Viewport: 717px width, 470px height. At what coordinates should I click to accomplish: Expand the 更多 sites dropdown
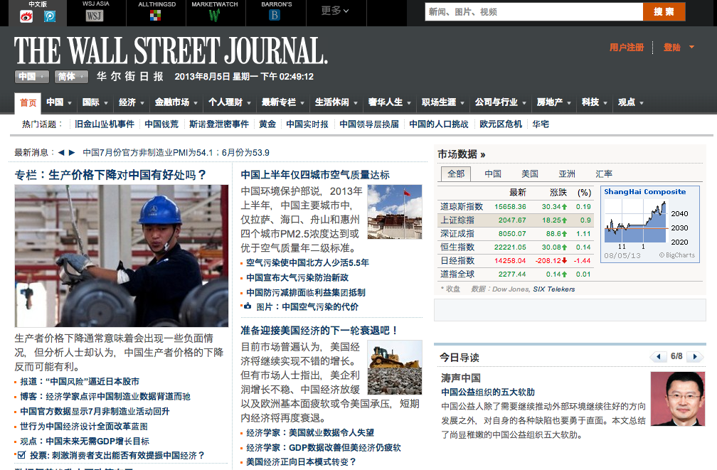click(x=335, y=11)
